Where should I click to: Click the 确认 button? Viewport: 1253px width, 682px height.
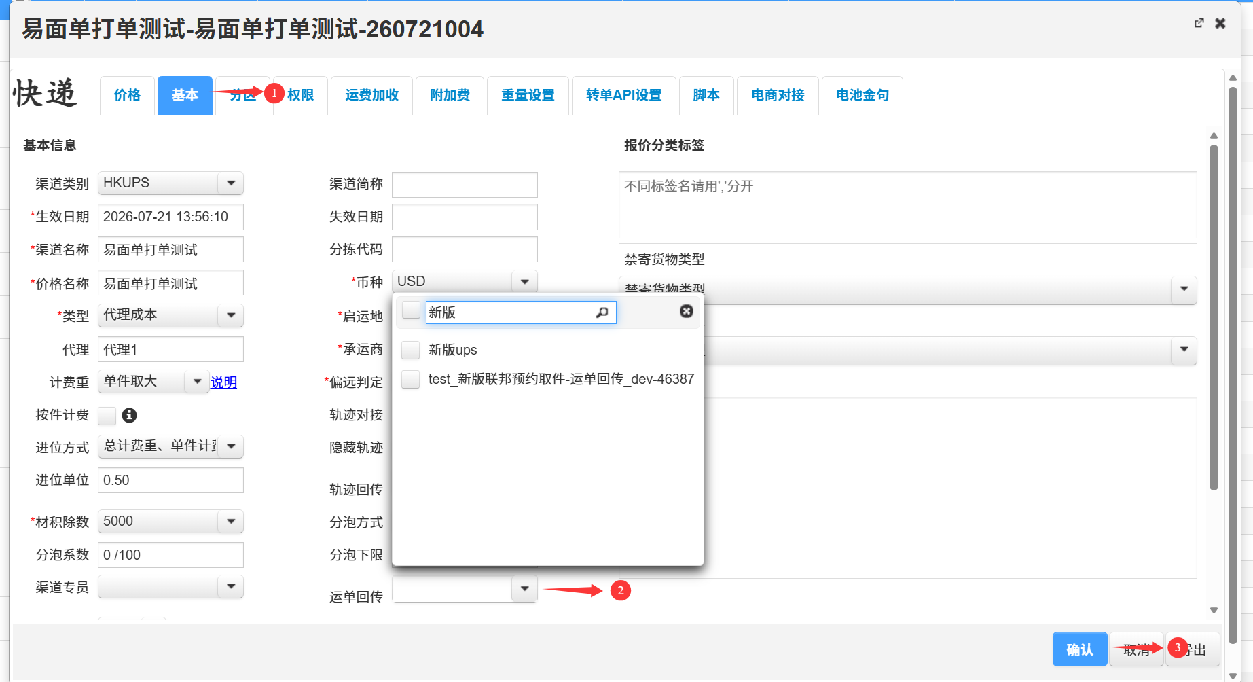1080,649
